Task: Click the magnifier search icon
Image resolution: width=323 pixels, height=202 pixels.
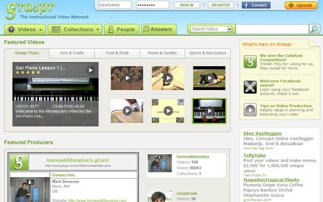Action: [314, 29]
